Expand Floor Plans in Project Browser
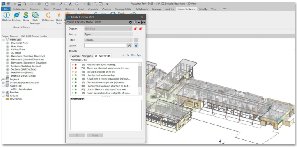Viewport: 297px width, 148px height. 7,46
